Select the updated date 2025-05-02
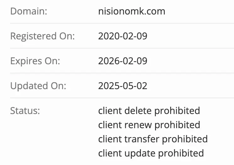 point(123,86)
